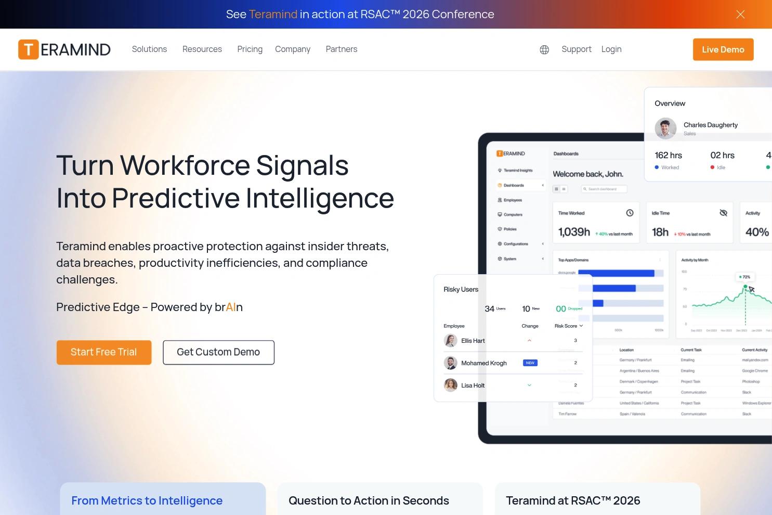
Task: Click the Employees person icon in the sidebar
Action: (500, 200)
